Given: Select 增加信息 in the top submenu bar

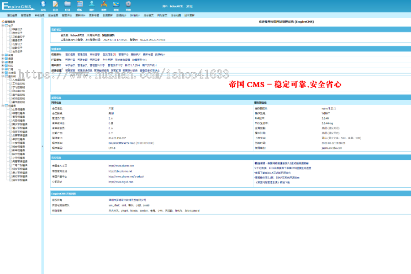Looking at the screenshot, I should (12, 16).
